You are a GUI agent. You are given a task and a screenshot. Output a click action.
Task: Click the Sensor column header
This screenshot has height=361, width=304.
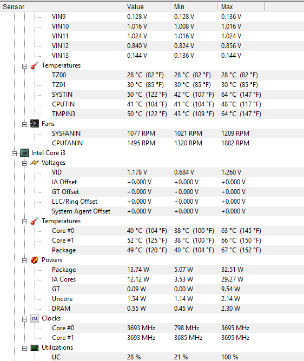(x=62, y=6)
